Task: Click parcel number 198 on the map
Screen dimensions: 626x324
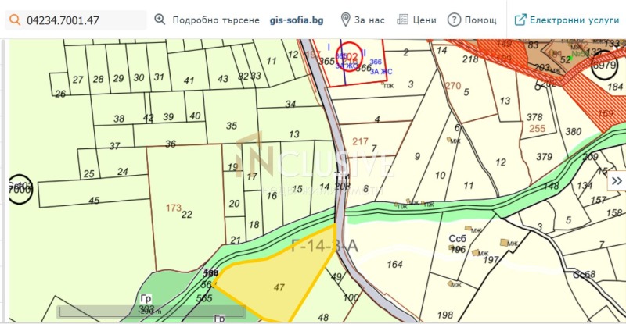Action: tap(444, 315)
